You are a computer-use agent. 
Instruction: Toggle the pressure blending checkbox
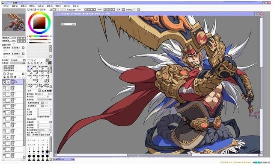pyautogui.click(x=46, y=135)
